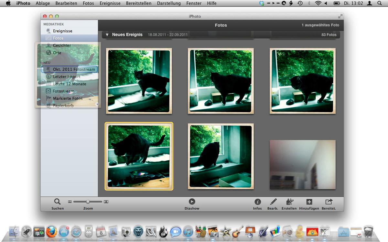Open the Infos panel
388x242 pixels.
(x=258, y=202)
